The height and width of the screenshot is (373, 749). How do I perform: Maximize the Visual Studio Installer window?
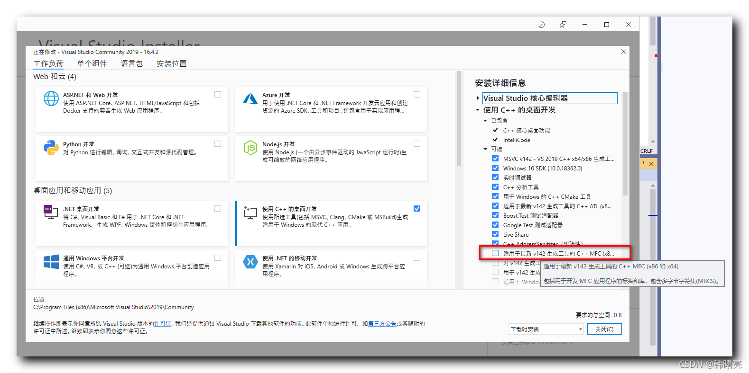pos(607,25)
